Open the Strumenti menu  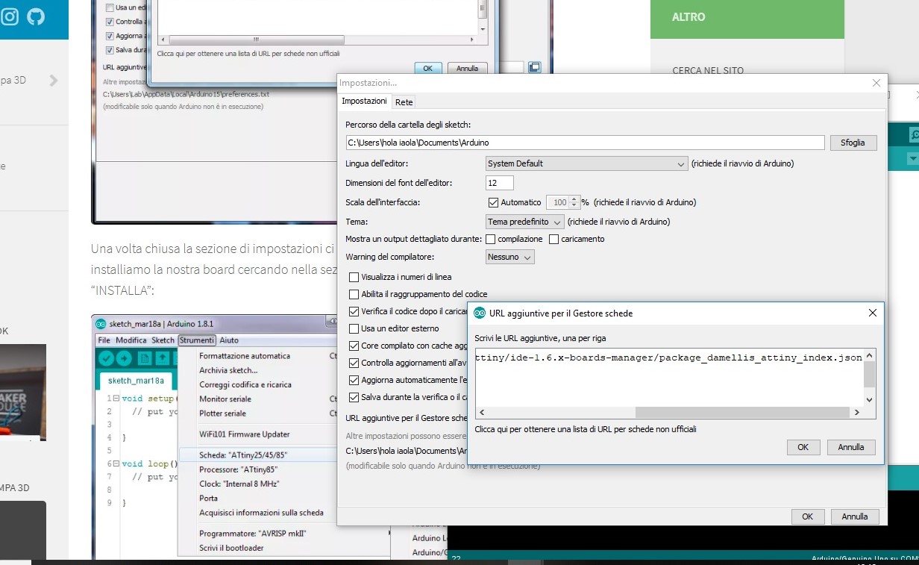click(x=196, y=340)
